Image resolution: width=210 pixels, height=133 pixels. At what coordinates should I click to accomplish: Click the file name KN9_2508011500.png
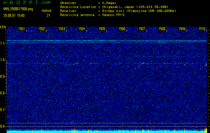point(18,9)
